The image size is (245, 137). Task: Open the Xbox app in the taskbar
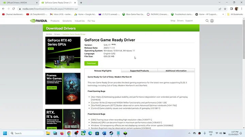point(83,133)
